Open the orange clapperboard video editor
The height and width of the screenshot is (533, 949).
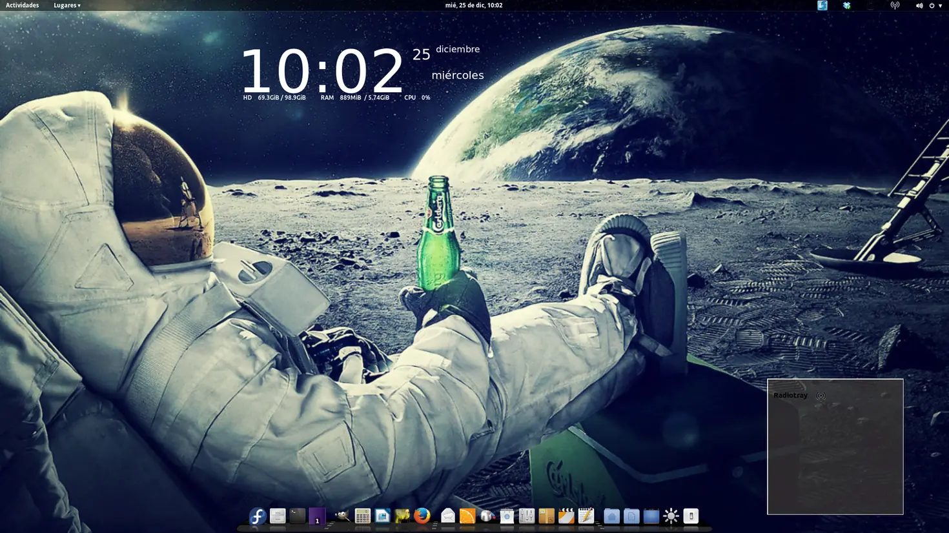[x=567, y=516]
